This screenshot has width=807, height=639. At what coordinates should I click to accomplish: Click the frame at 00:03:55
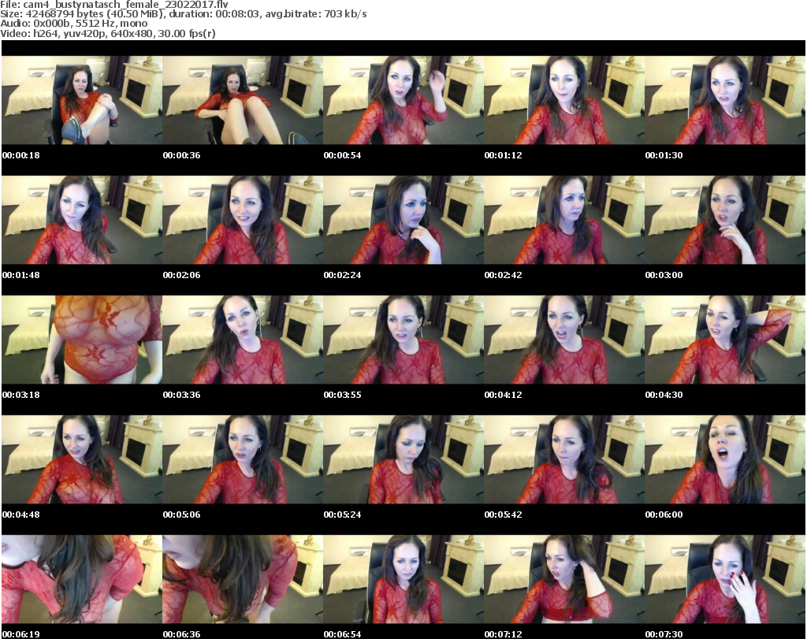tap(403, 340)
